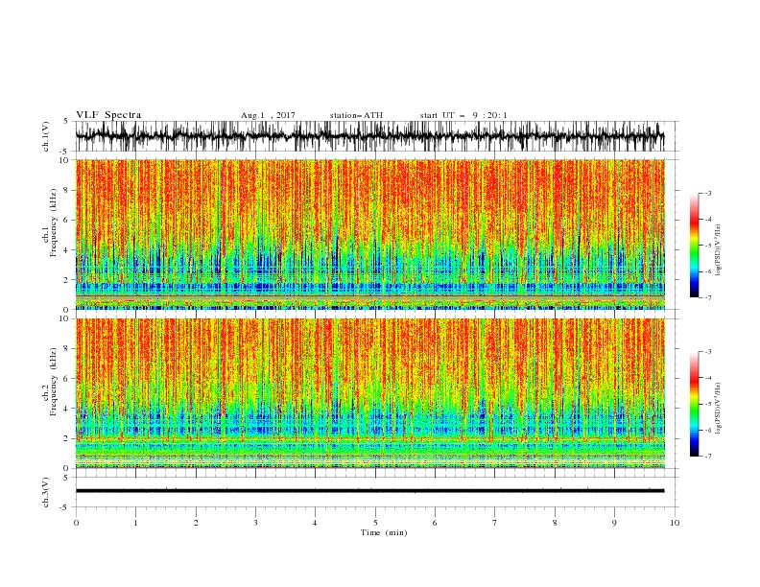
Task: Click the ch.2 spectrogram plot area
Action: click(x=369, y=393)
